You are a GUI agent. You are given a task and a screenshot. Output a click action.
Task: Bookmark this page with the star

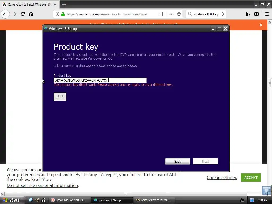179,14
